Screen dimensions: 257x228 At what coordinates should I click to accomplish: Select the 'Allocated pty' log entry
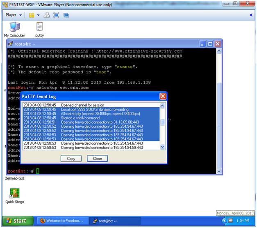(x=91, y=114)
